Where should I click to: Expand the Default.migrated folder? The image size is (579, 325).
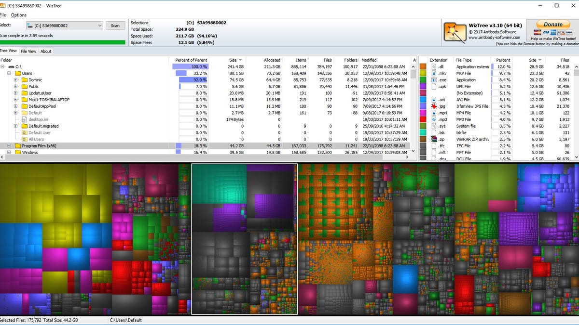(x=15, y=126)
